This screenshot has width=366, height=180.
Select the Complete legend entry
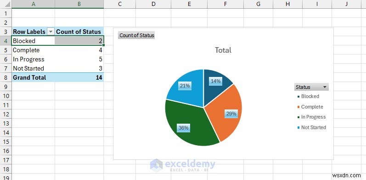[310, 107]
